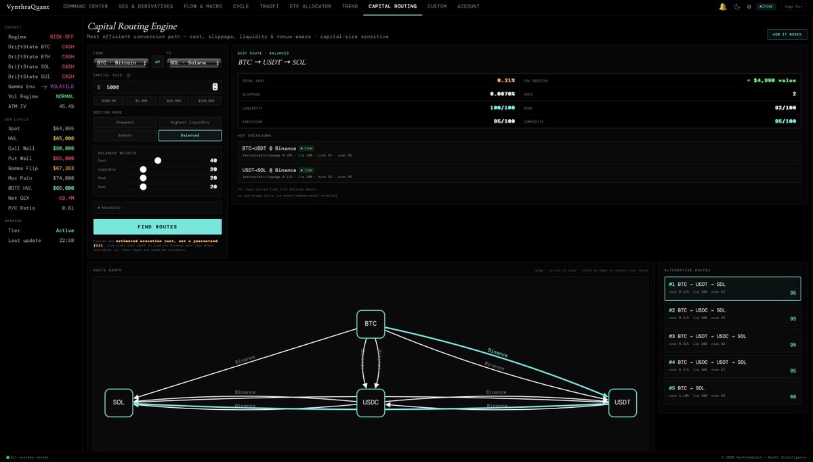This screenshot has width=813, height=462.
Task: Select alternative route #5 BTC → SOL
Action: click(x=732, y=392)
